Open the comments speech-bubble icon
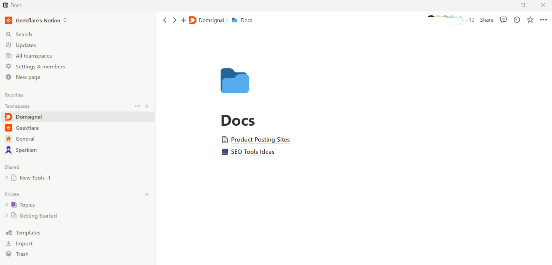Screen dimensions: 552x265 click(x=503, y=20)
